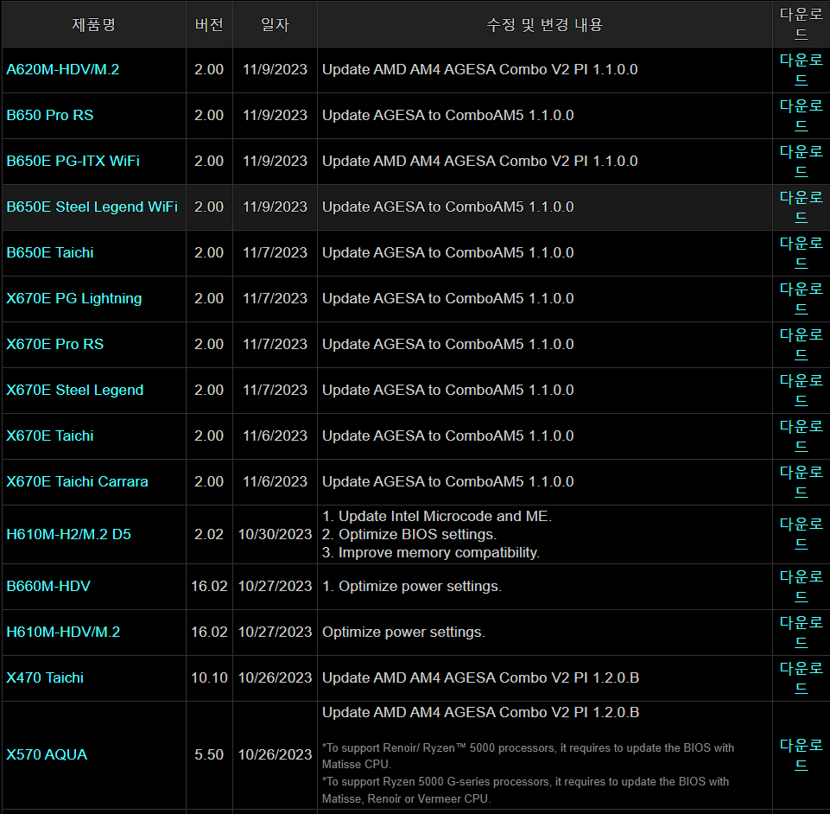Open the H610M-HDV/M.2 product link
The width and height of the screenshot is (830, 814).
point(63,633)
